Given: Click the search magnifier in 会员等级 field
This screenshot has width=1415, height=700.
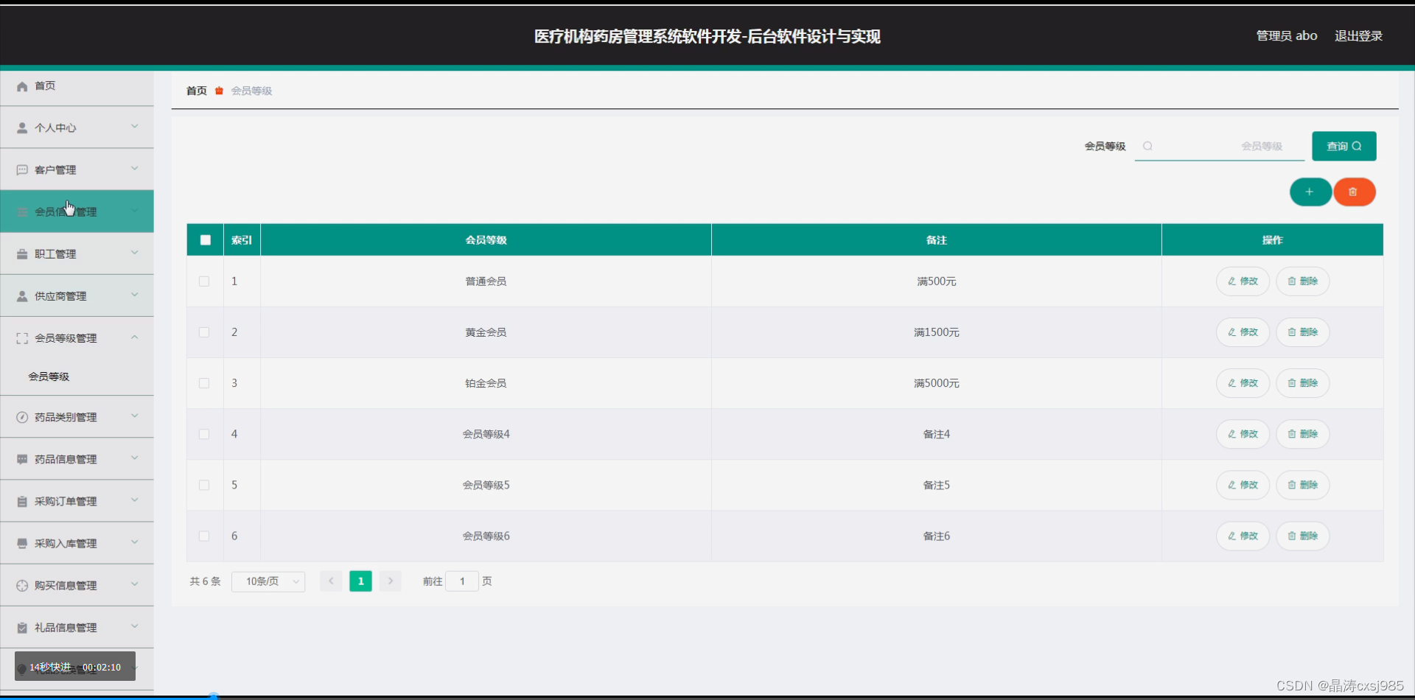Looking at the screenshot, I should pos(1147,146).
